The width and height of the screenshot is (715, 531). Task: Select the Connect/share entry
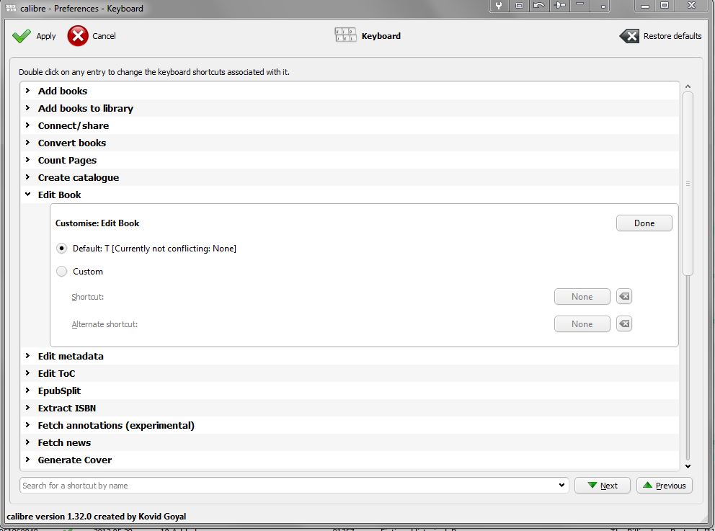click(74, 126)
